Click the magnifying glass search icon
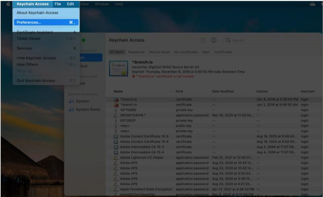Screen dimensions: 323x197 [x=228, y=40]
